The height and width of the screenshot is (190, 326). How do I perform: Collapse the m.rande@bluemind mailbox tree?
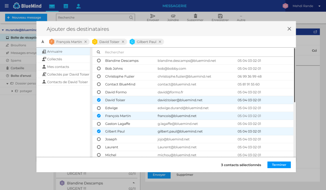pos(3,30)
